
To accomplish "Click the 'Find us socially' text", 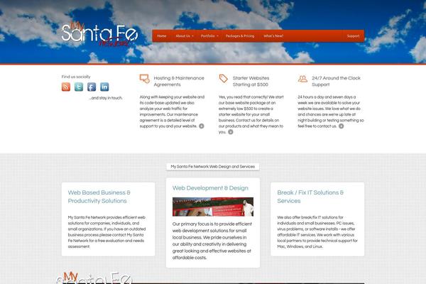I will pyautogui.click(x=76, y=77).
